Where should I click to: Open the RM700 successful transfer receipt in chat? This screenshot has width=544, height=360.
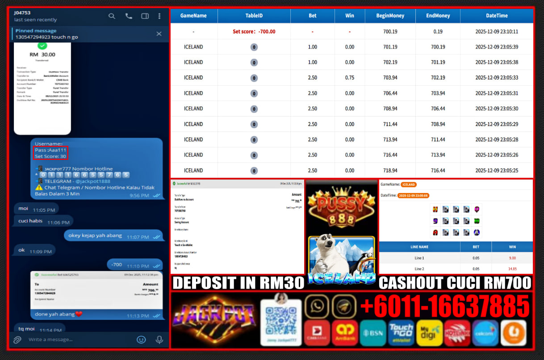(96, 290)
